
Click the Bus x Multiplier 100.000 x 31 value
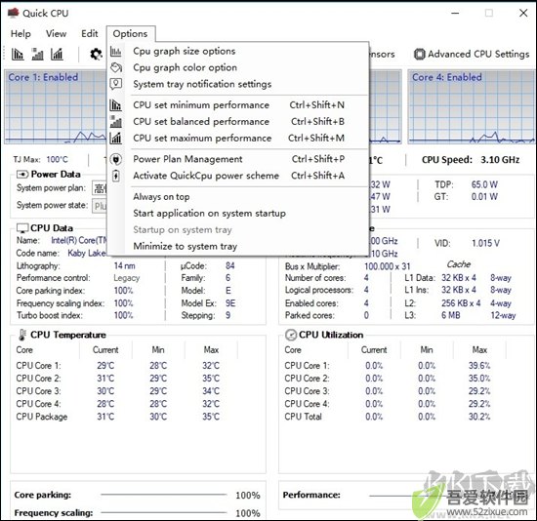[x=388, y=266]
